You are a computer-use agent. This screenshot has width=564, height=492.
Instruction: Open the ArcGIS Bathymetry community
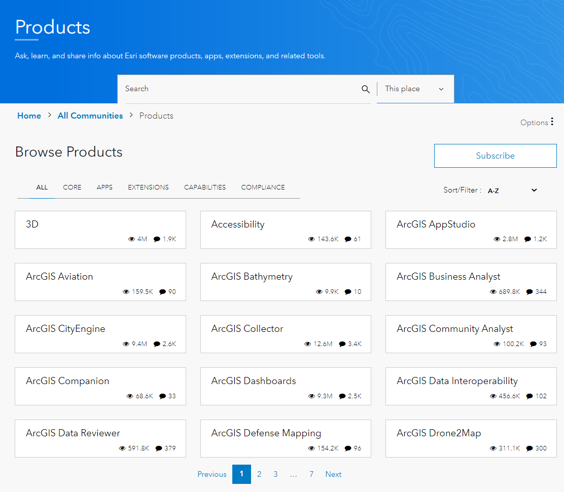click(252, 277)
